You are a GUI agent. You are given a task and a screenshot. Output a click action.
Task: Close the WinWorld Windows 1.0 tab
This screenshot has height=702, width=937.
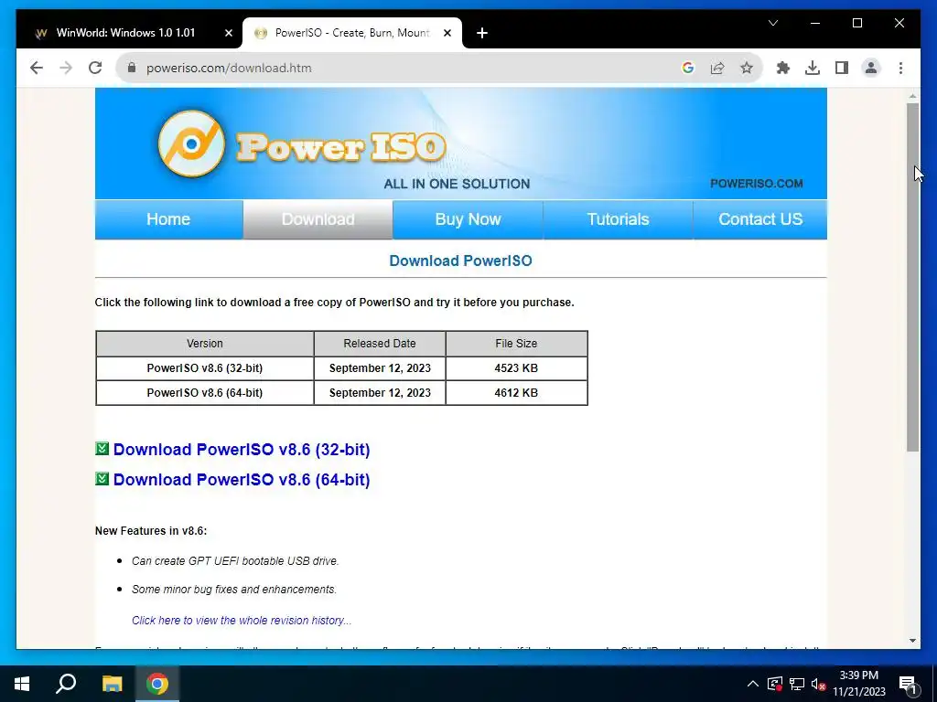coord(228,33)
